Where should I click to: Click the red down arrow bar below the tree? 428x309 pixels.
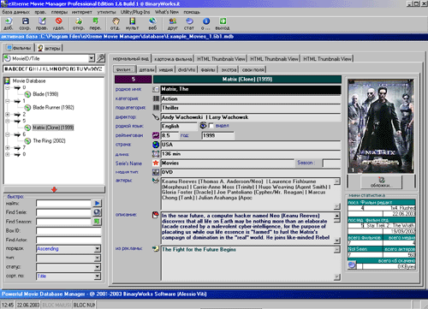point(54,189)
